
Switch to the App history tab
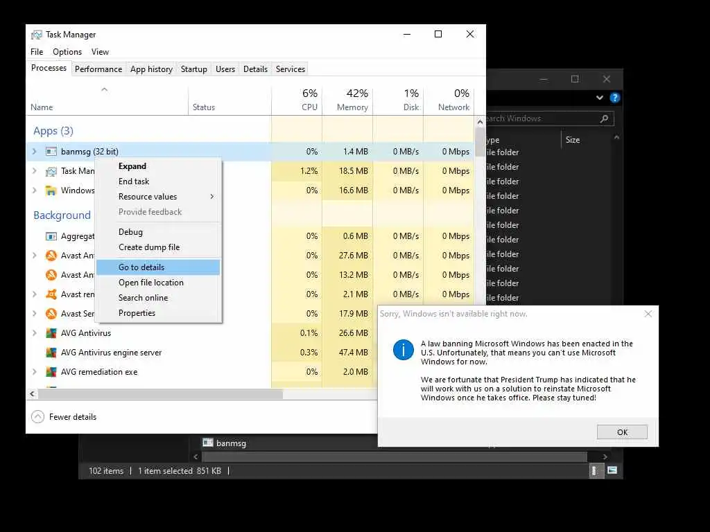[151, 69]
